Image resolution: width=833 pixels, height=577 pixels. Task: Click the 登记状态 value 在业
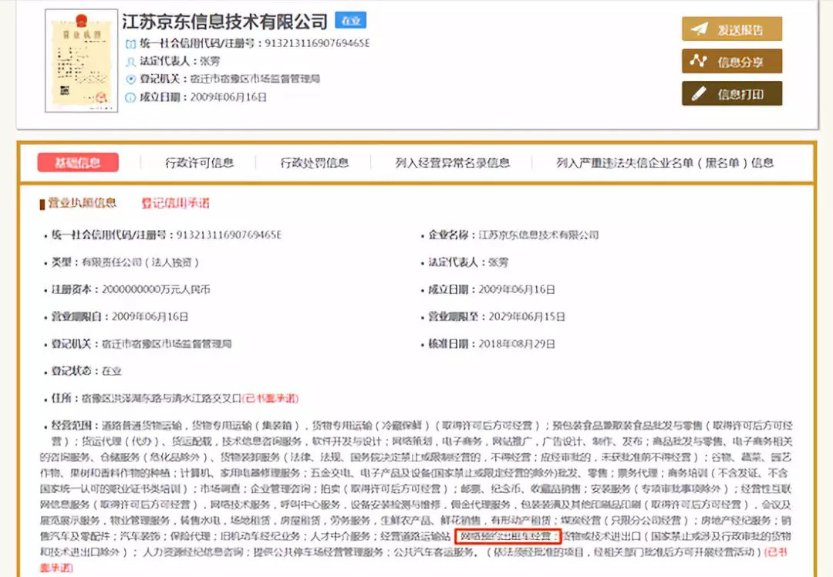pos(112,371)
